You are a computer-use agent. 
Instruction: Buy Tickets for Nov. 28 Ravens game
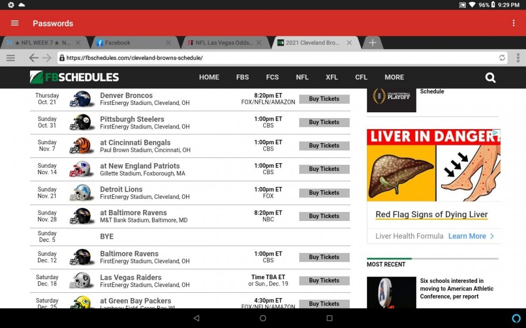325,217
